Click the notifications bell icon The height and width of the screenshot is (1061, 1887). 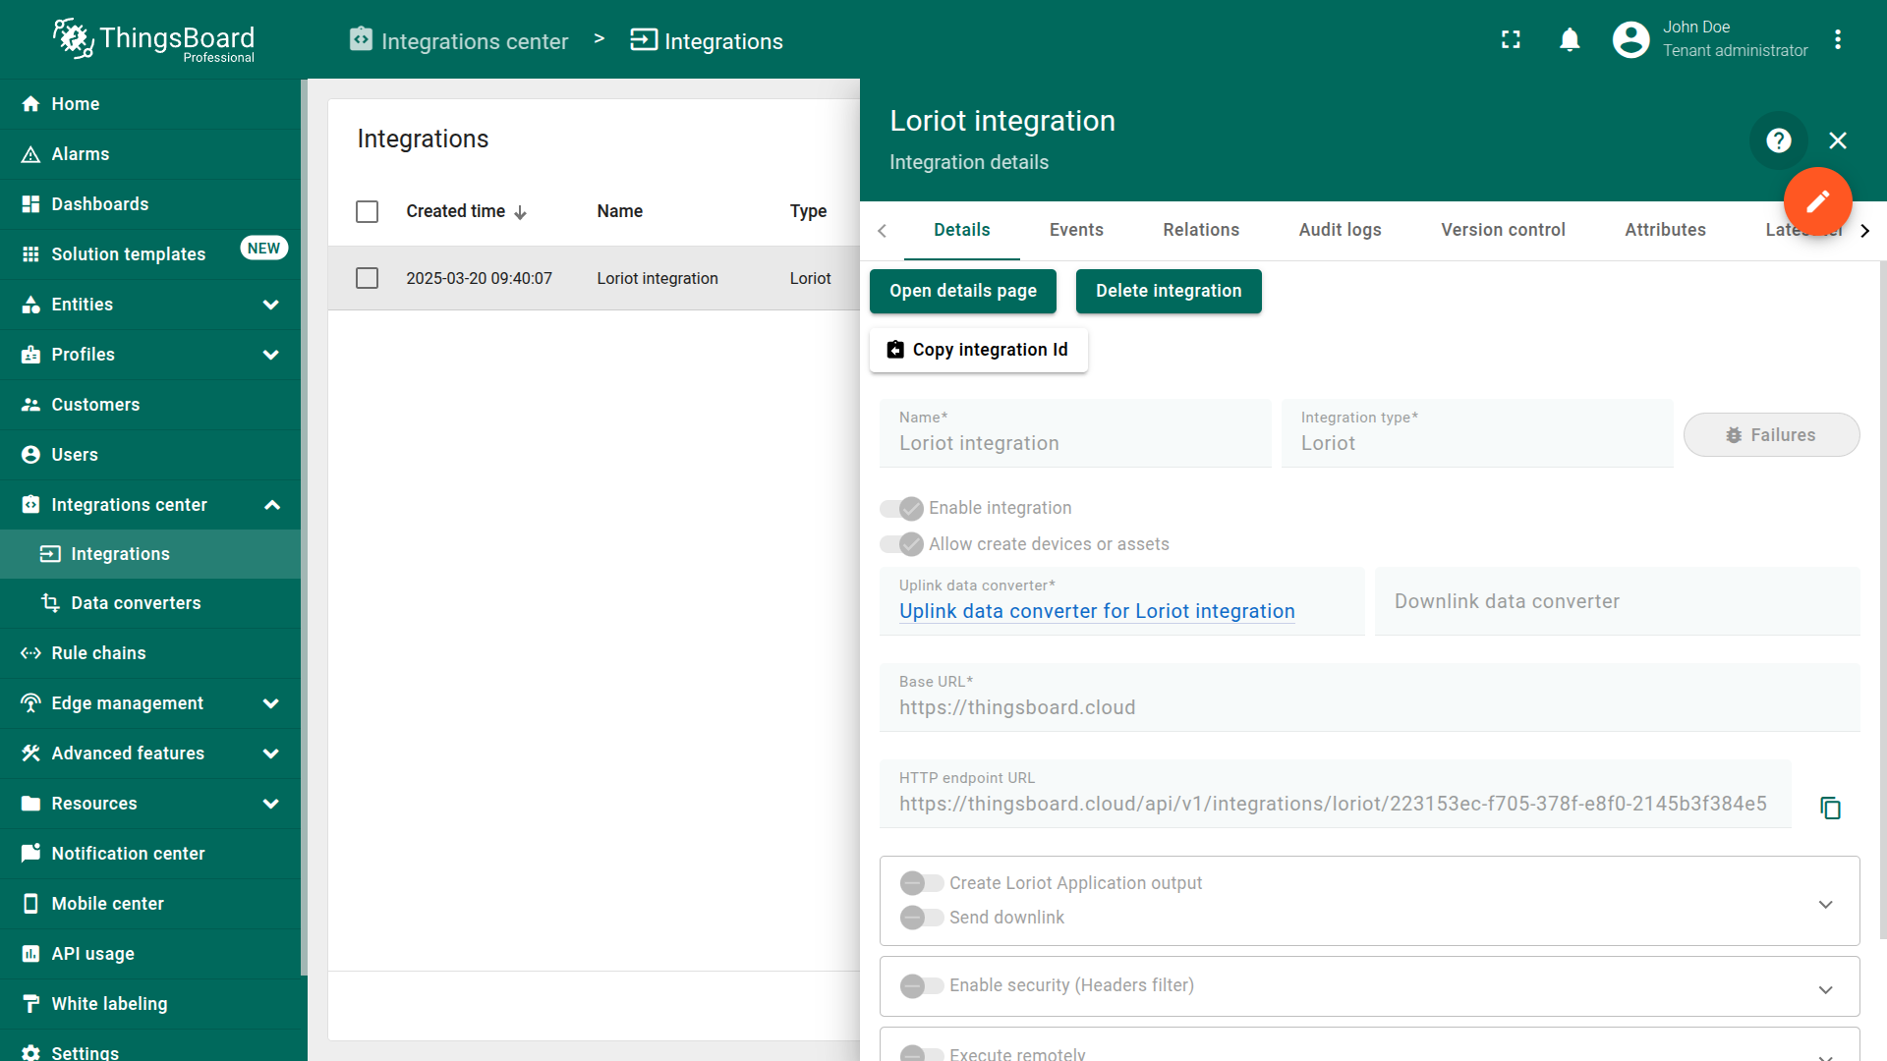(x=1570, y=40)
